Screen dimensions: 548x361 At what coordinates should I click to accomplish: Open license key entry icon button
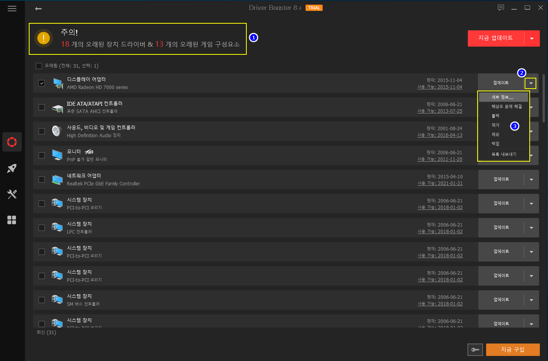tap(475, 350)
